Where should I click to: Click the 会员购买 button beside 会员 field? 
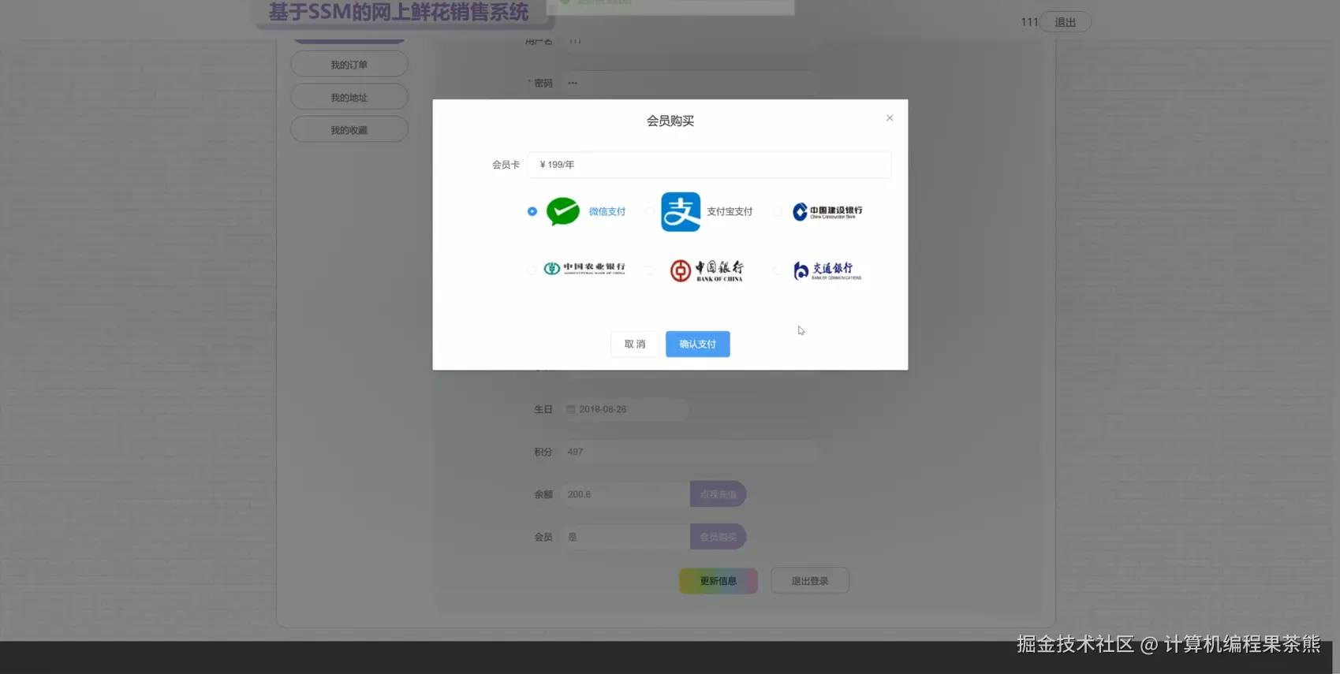coord(719,537)
